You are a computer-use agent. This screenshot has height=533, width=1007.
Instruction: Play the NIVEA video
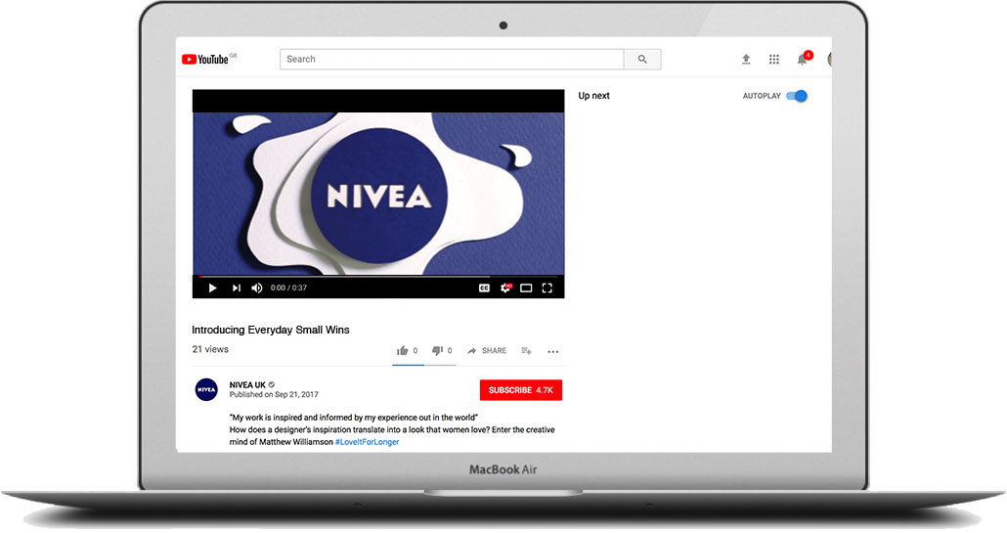click(212, 288)
